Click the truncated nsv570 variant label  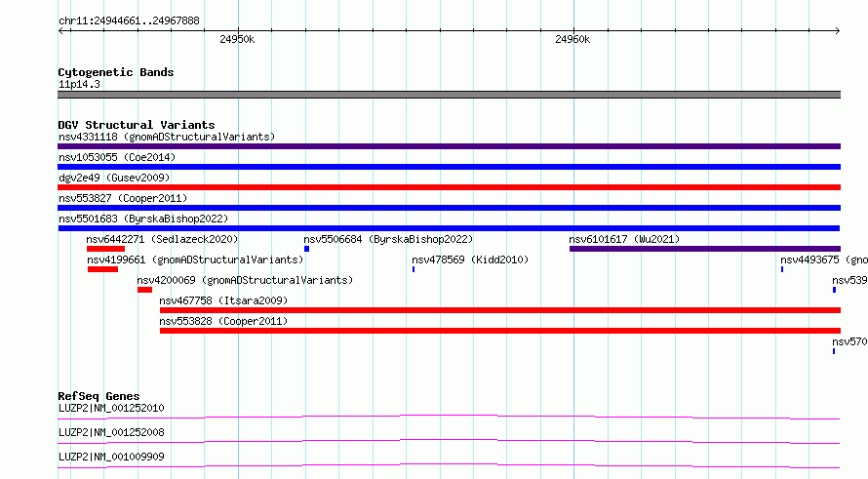coord(849,341)
